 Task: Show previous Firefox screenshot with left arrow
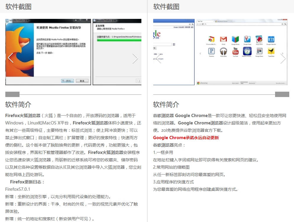click(11, 58)
